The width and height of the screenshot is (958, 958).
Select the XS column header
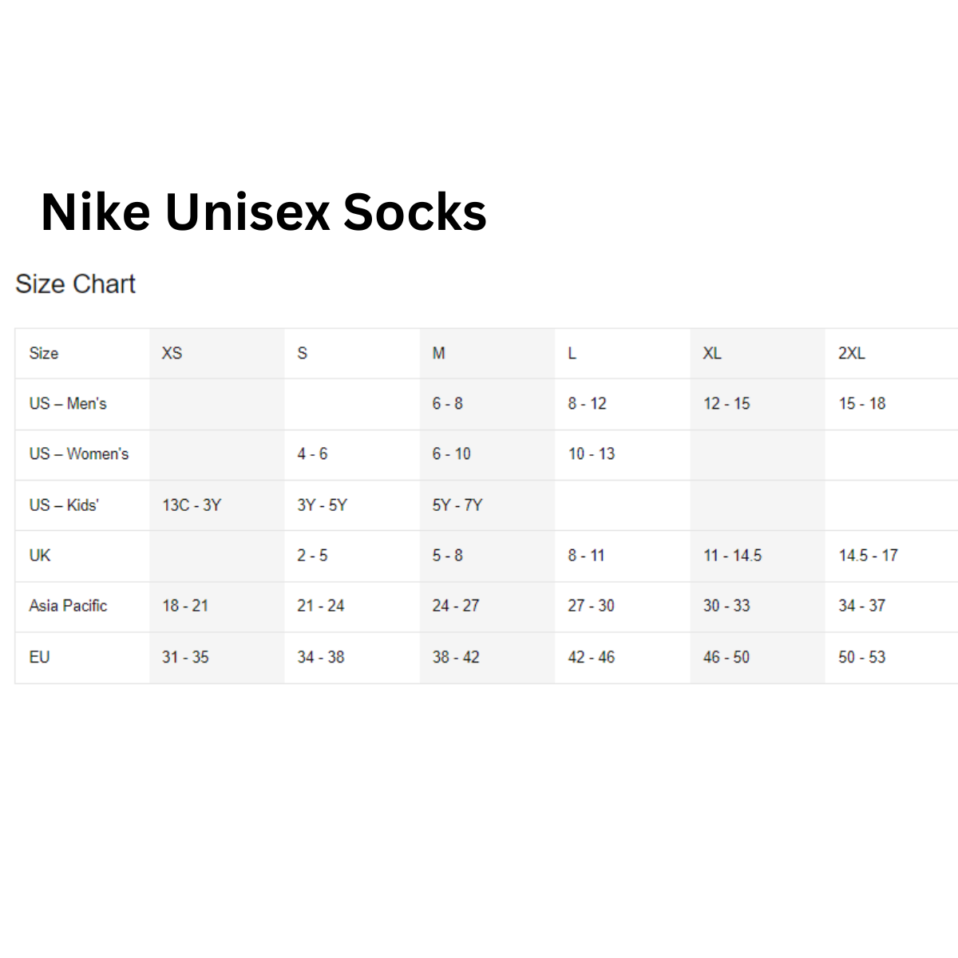(x=172, y=353)
